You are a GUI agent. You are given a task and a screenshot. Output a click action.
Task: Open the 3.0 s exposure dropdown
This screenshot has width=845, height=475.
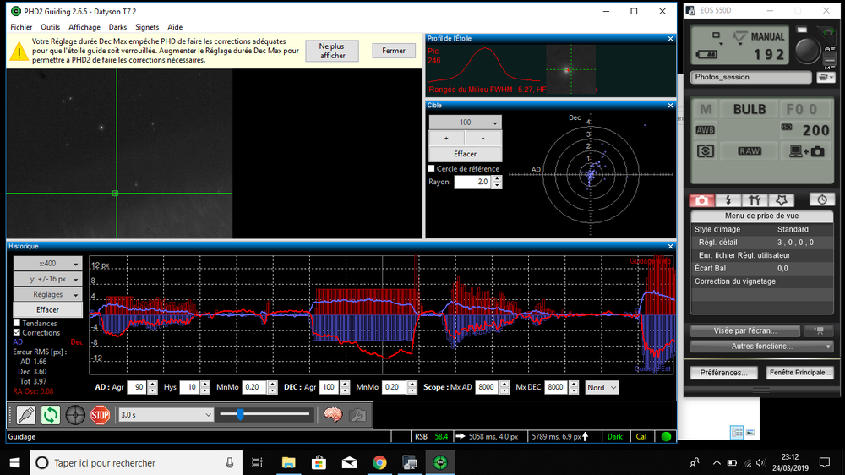(166, 415)
